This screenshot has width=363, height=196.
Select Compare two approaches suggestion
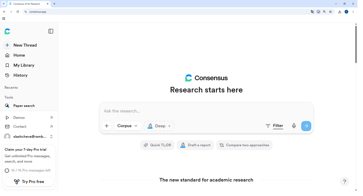click(244, 145)
